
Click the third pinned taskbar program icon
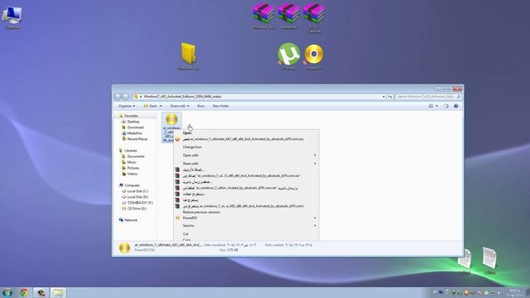pos(41,292)
